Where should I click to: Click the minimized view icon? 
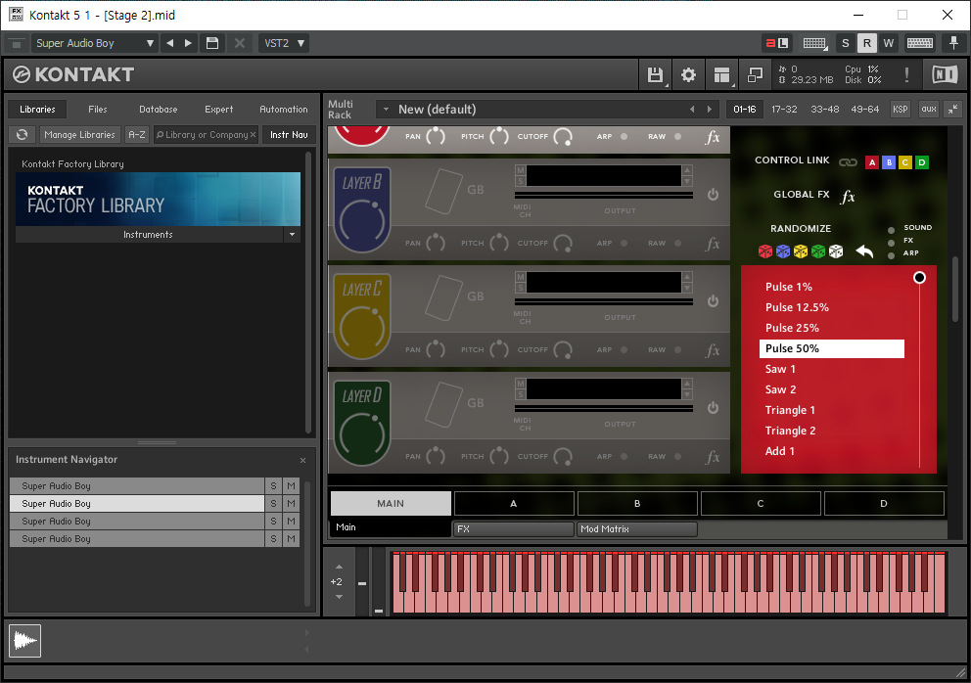coord(755,75)
